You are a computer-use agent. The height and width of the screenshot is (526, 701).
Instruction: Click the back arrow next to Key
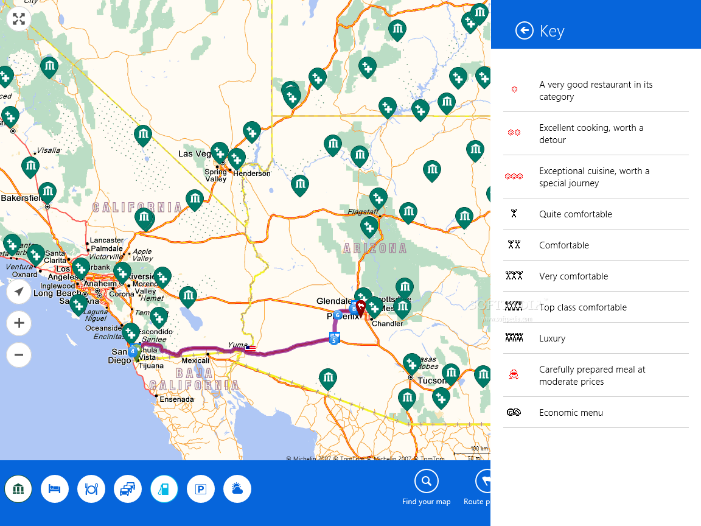[x=524, y=31]
